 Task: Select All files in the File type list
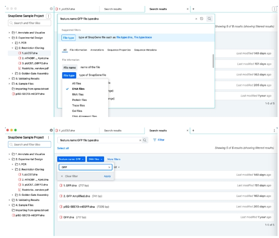(x=76, y=83)
